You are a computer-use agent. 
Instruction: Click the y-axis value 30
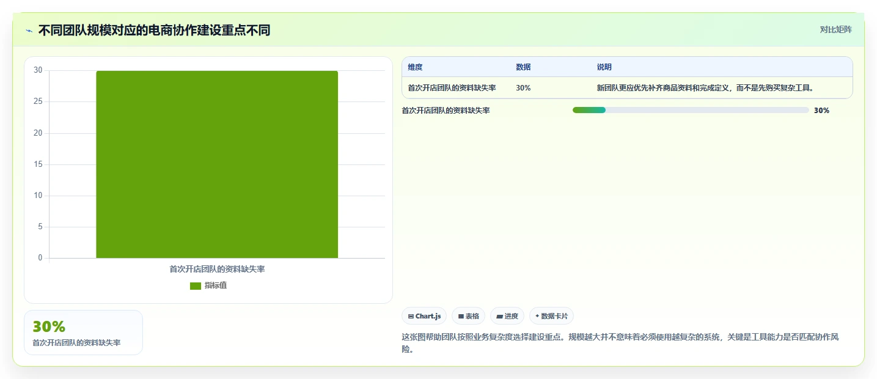[38, 70]
